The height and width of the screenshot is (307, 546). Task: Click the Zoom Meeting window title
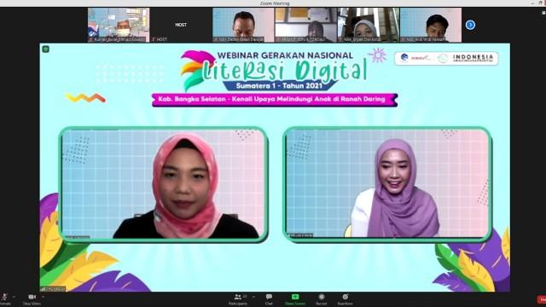(275, 3)
